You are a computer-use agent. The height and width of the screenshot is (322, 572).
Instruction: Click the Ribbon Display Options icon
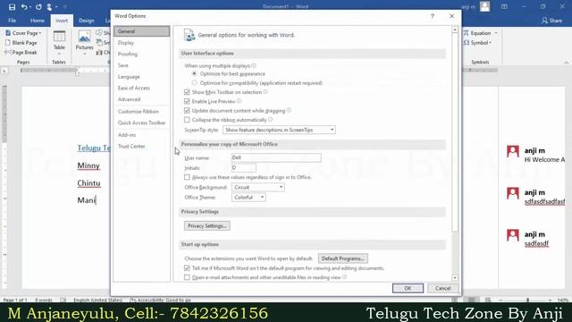[504, 6]
